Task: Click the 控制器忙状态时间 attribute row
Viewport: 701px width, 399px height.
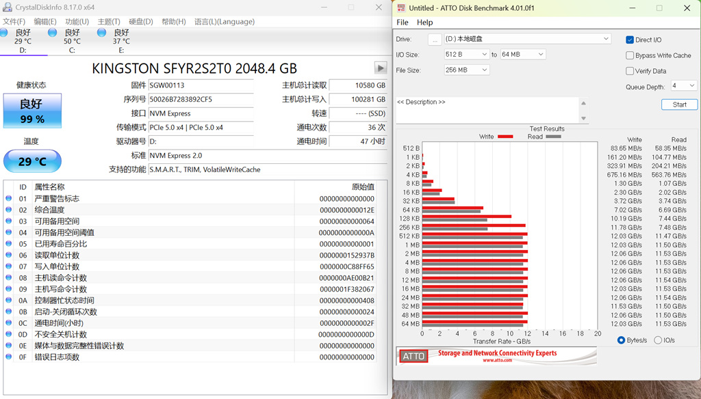Action: click(190, 301)
